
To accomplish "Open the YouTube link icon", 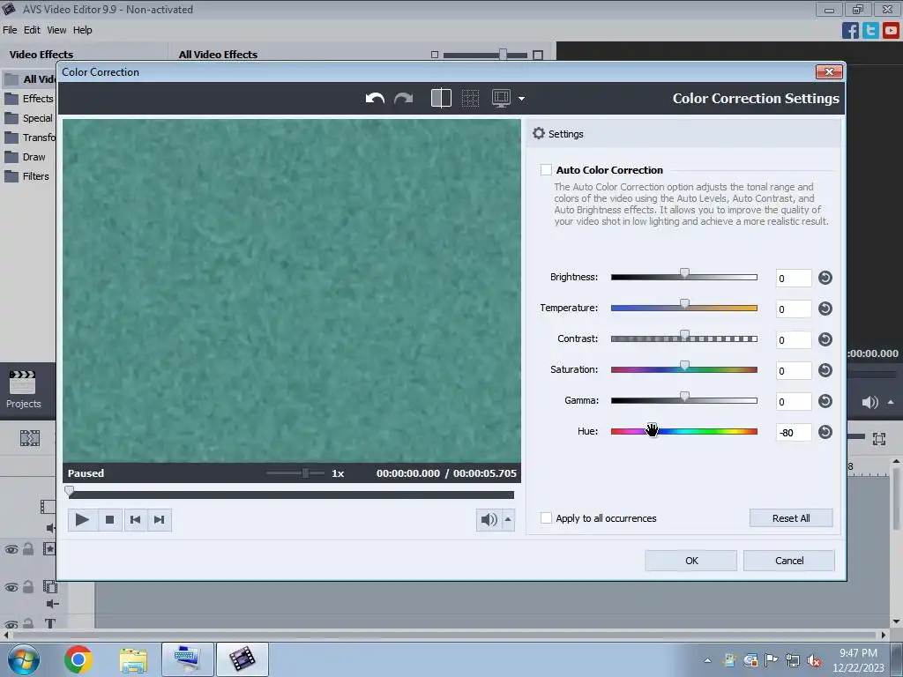I will click(891, 31).
